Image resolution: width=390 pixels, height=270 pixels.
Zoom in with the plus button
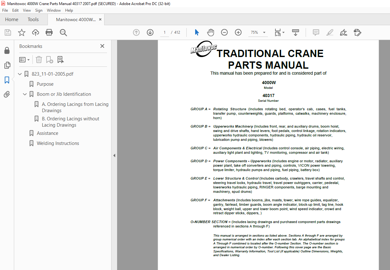tap(238, 32)
